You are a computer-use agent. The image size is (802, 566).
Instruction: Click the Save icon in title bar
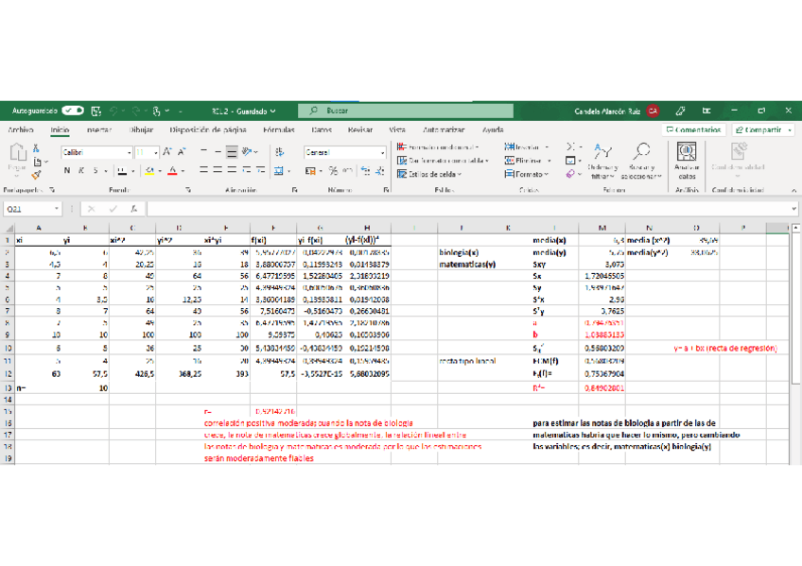pos(96,111)
